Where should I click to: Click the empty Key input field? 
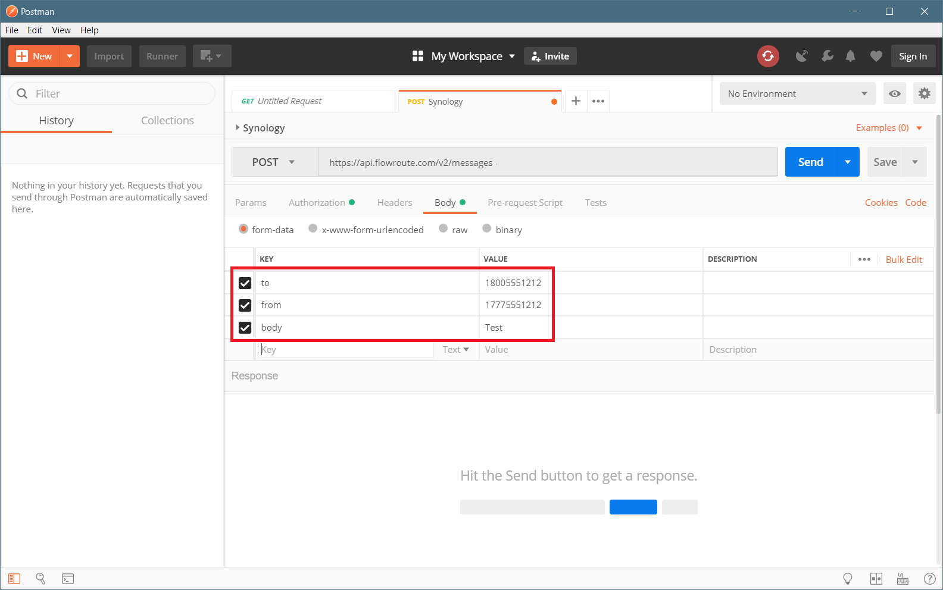pos(346,350)
